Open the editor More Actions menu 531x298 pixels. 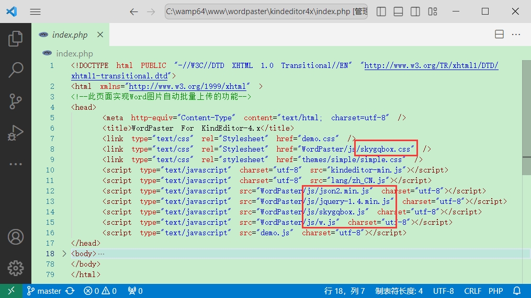516,35
